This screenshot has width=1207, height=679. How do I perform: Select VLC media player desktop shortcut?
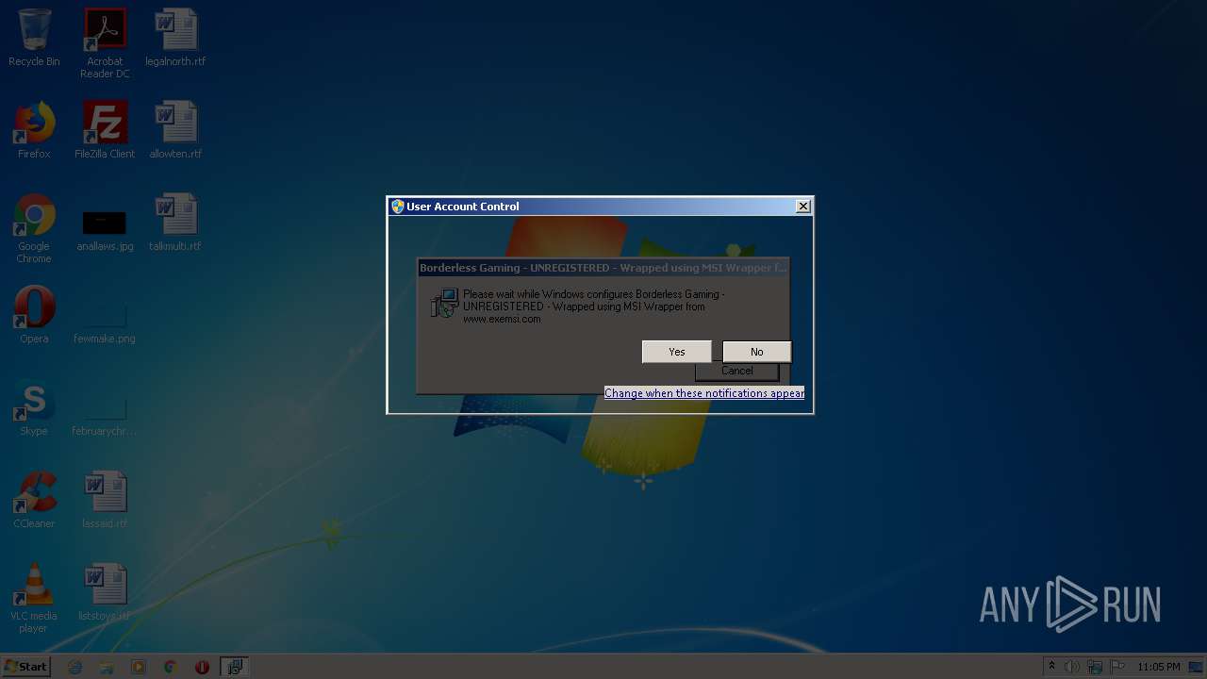[34, 598]
